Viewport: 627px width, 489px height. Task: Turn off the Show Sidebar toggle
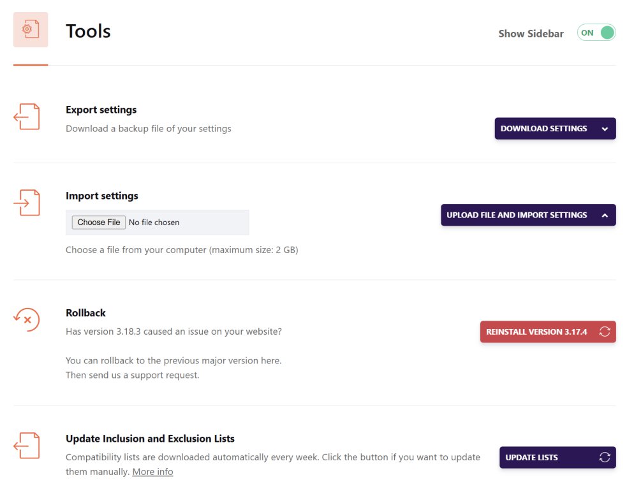tap(596, 33)
